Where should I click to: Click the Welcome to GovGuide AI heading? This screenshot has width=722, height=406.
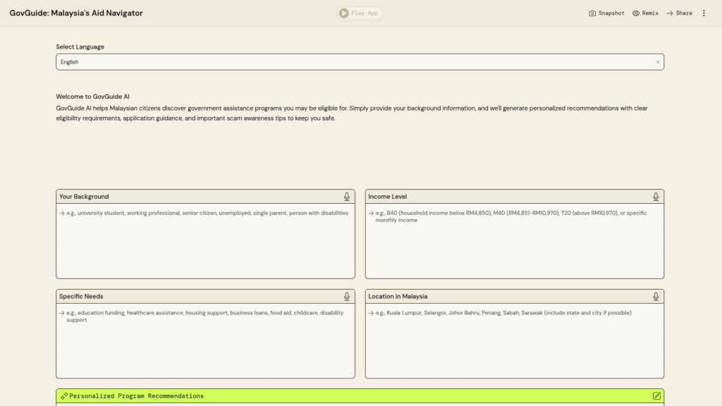coord(92,97)
